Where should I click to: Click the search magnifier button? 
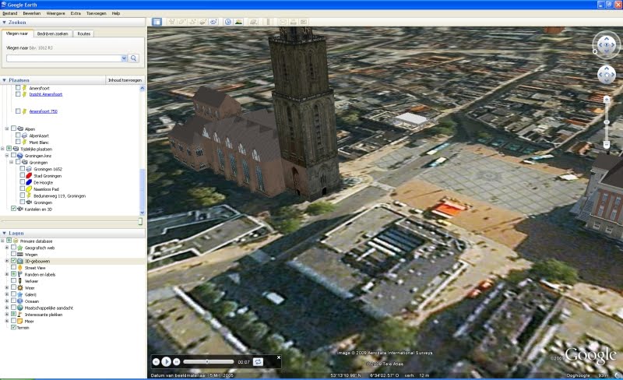pyautogui.click(x=134, y=58)
